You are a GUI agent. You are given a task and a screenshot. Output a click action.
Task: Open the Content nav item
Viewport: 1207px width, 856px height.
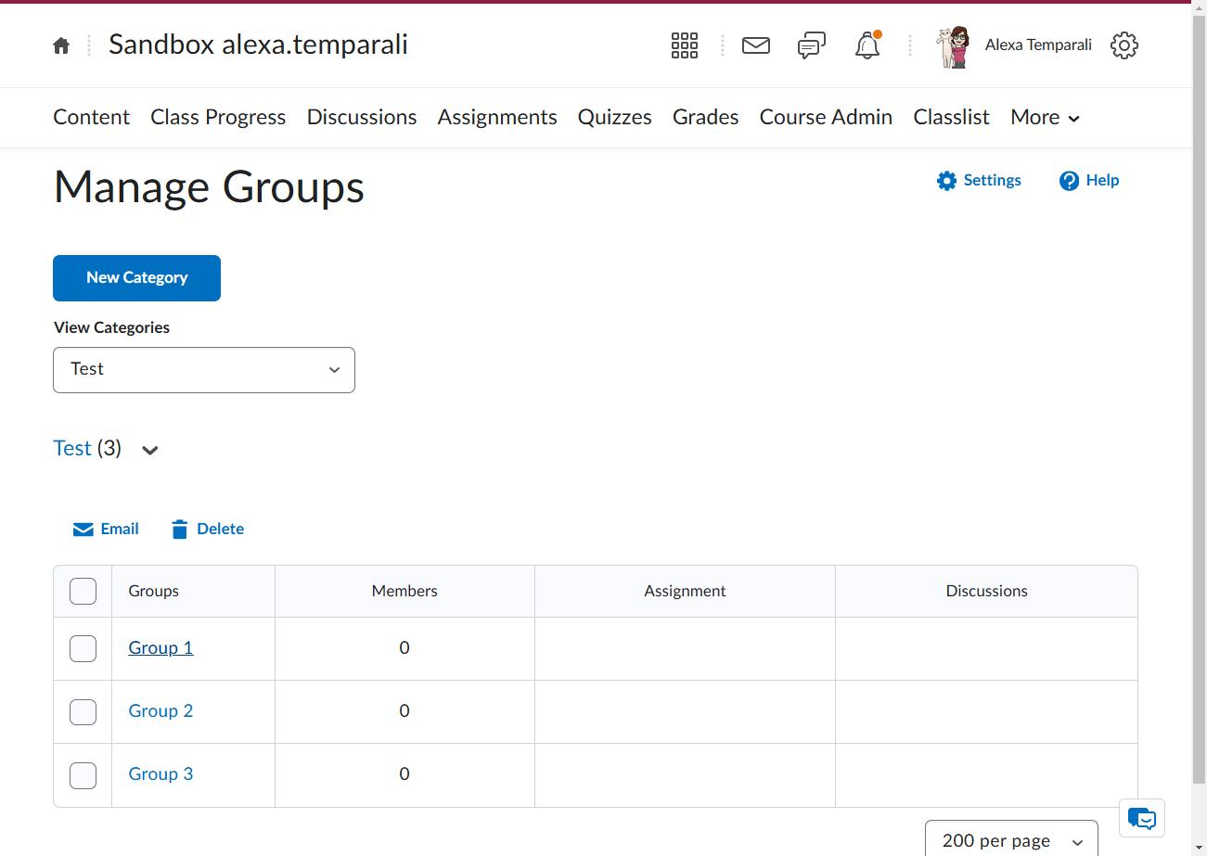tap(92, 118)
